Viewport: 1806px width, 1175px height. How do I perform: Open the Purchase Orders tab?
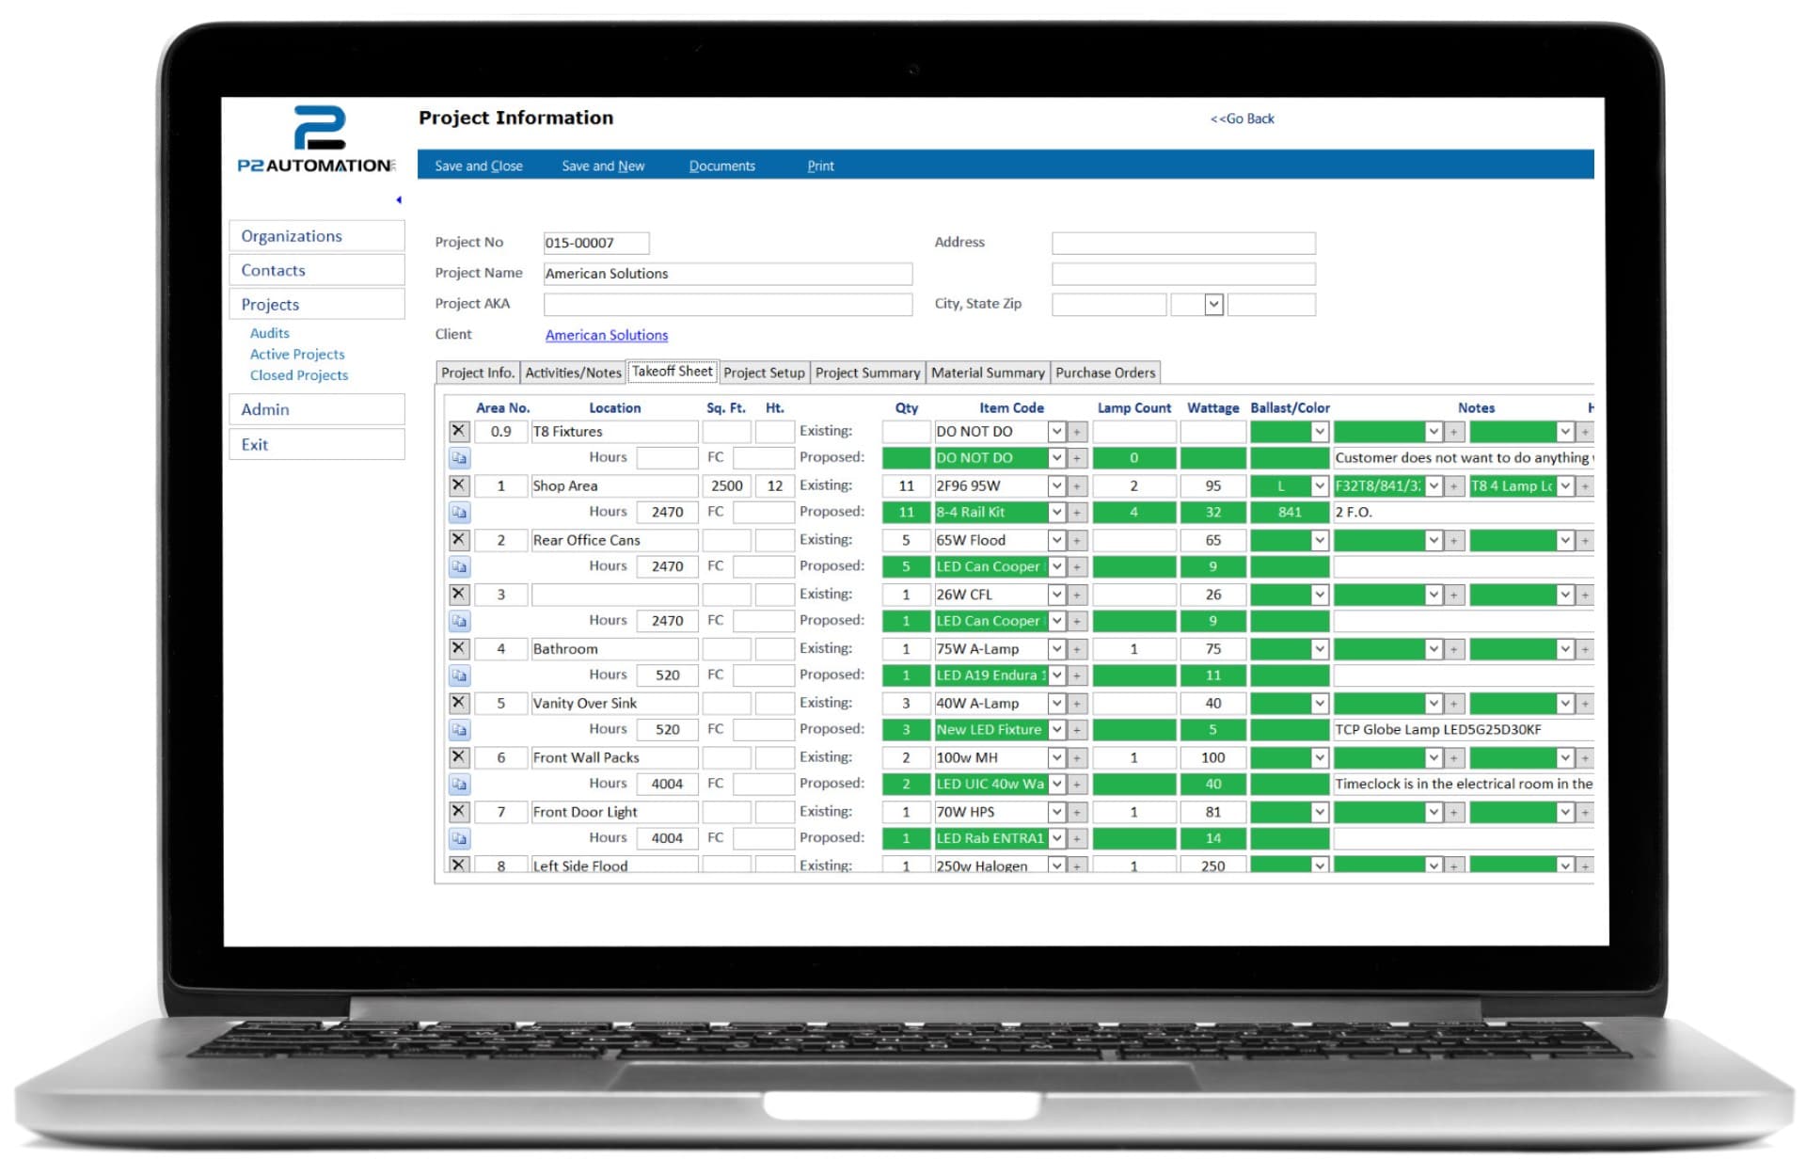tap(1105, 373)
